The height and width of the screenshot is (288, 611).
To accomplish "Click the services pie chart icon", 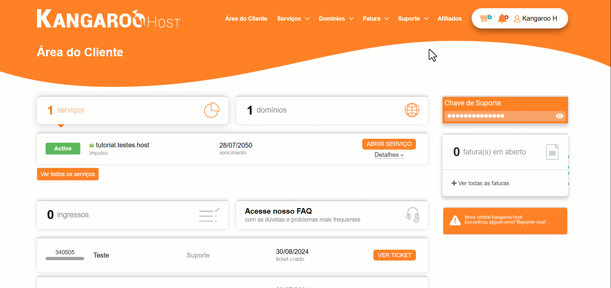I will click(212, 110).
